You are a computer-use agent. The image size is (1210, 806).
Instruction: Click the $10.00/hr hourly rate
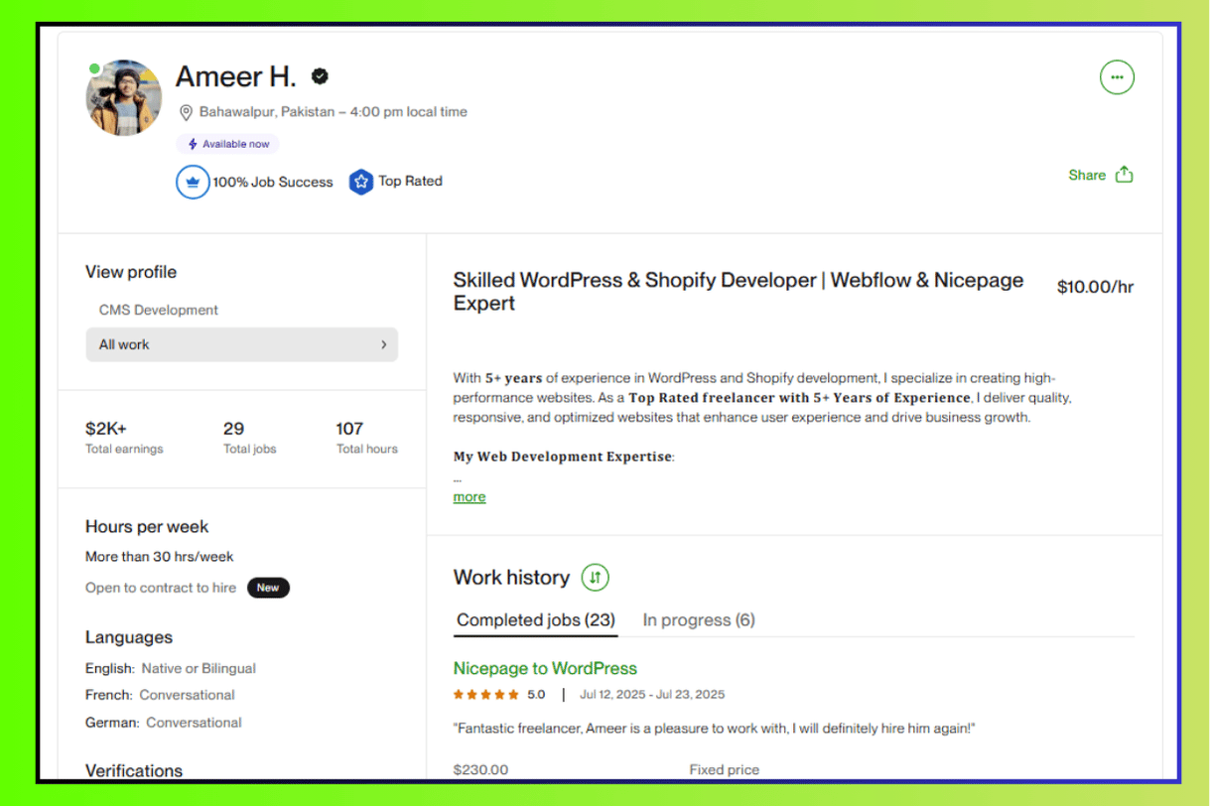click(x=1095, y=288)
